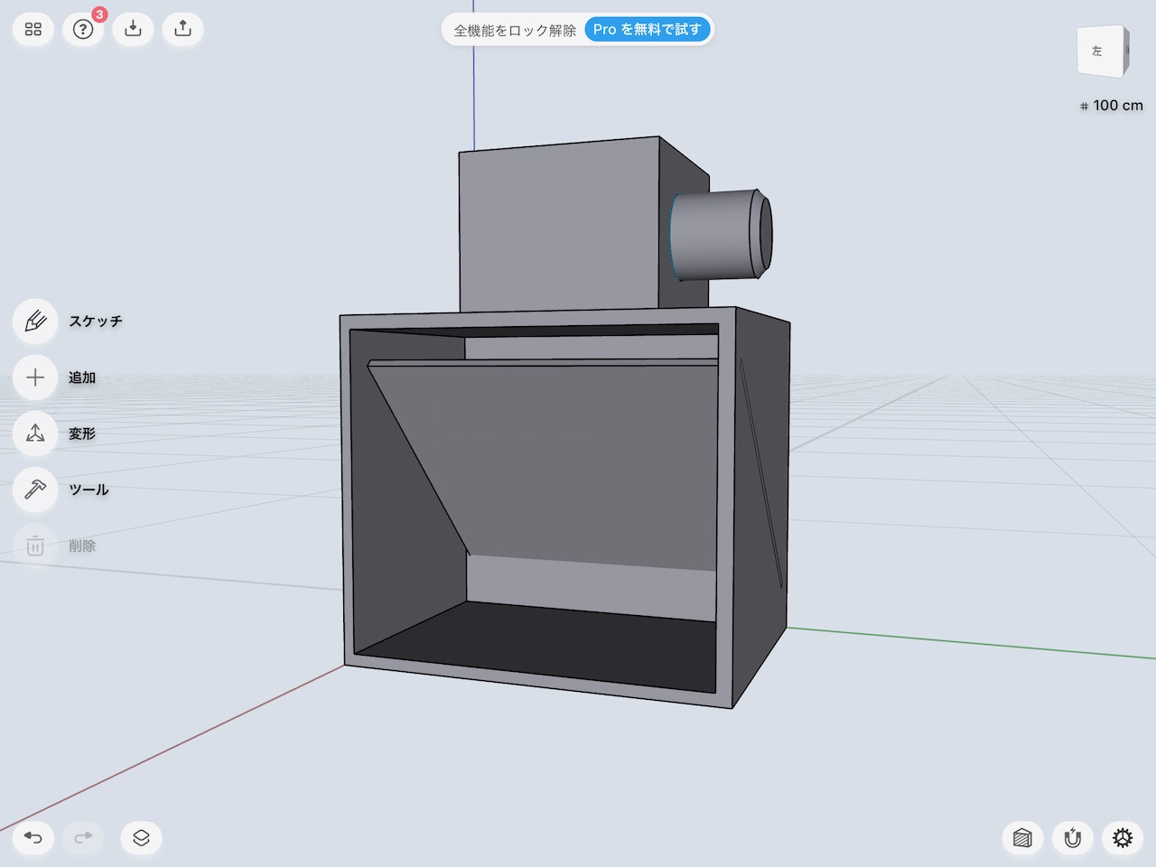
Task: Open the designs gallery grid icon
Action: coord(33,30)
